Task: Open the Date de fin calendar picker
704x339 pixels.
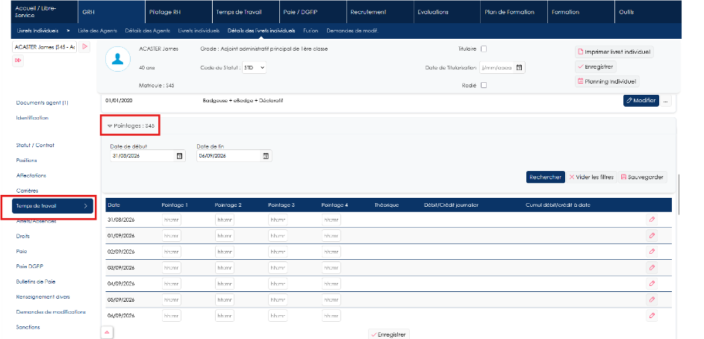Action: point(265,156)
